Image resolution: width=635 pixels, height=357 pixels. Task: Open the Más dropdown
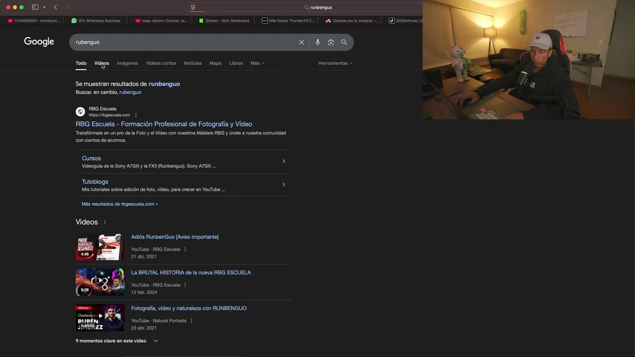257,63
